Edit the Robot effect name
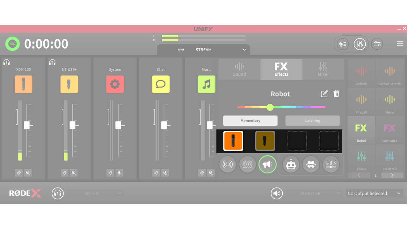The image size is (408, 229). pos(324,94)
